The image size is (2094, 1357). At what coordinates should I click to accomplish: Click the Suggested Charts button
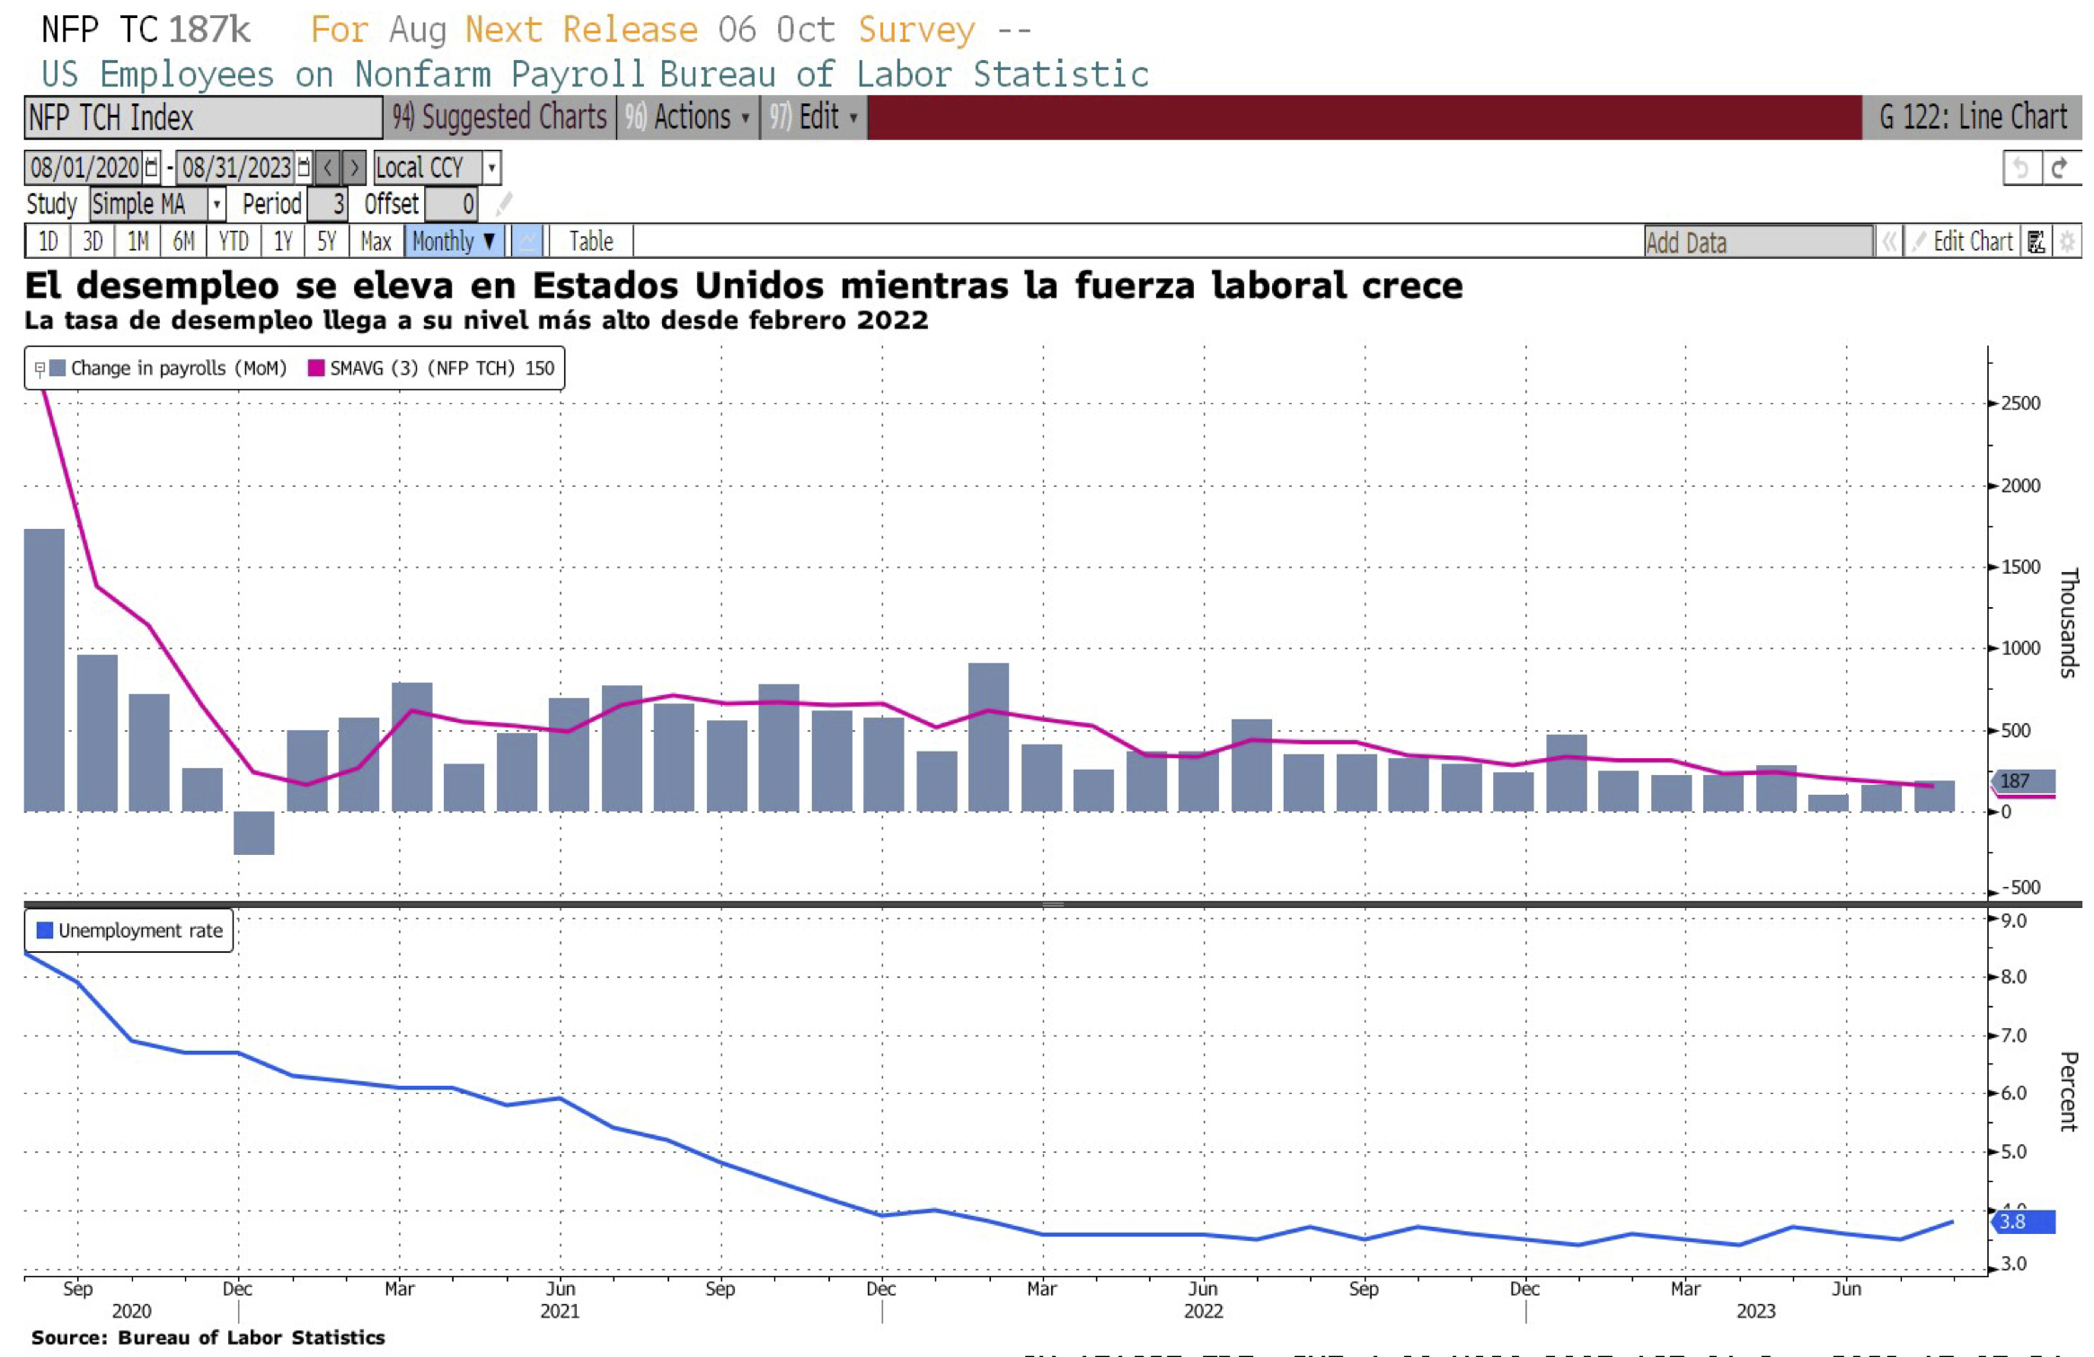tap(499, 117)
